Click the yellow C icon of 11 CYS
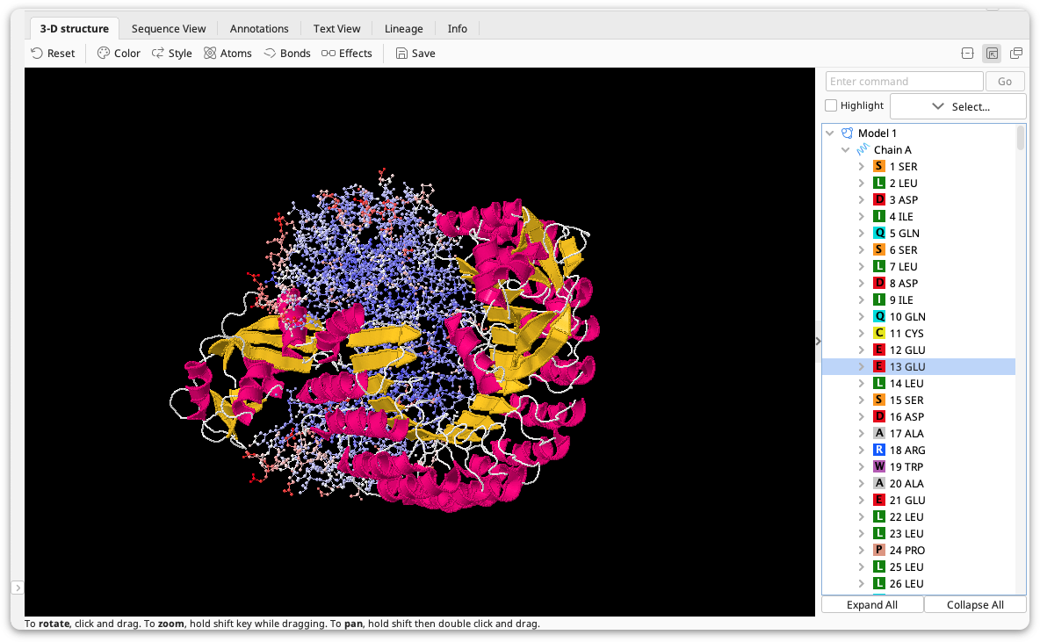This screenshot has height=642, width=1040. coord(879,333)
